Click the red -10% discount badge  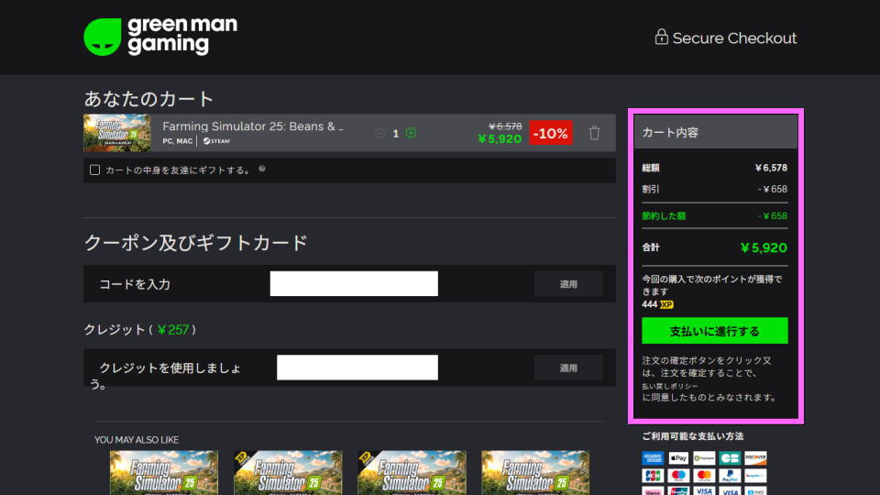pyautogui.click(x=551, y=133)
